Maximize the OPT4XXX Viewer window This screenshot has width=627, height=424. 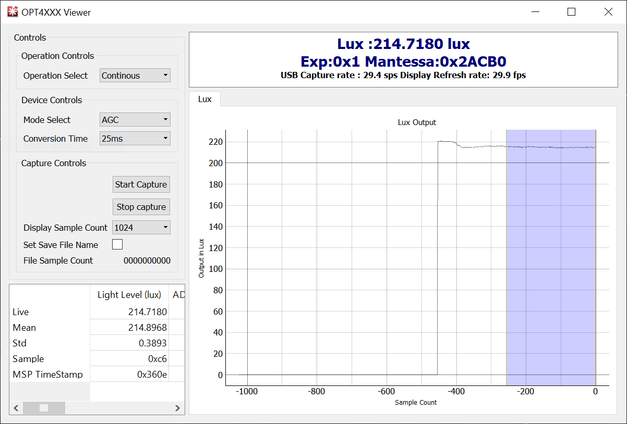[571, 12]
